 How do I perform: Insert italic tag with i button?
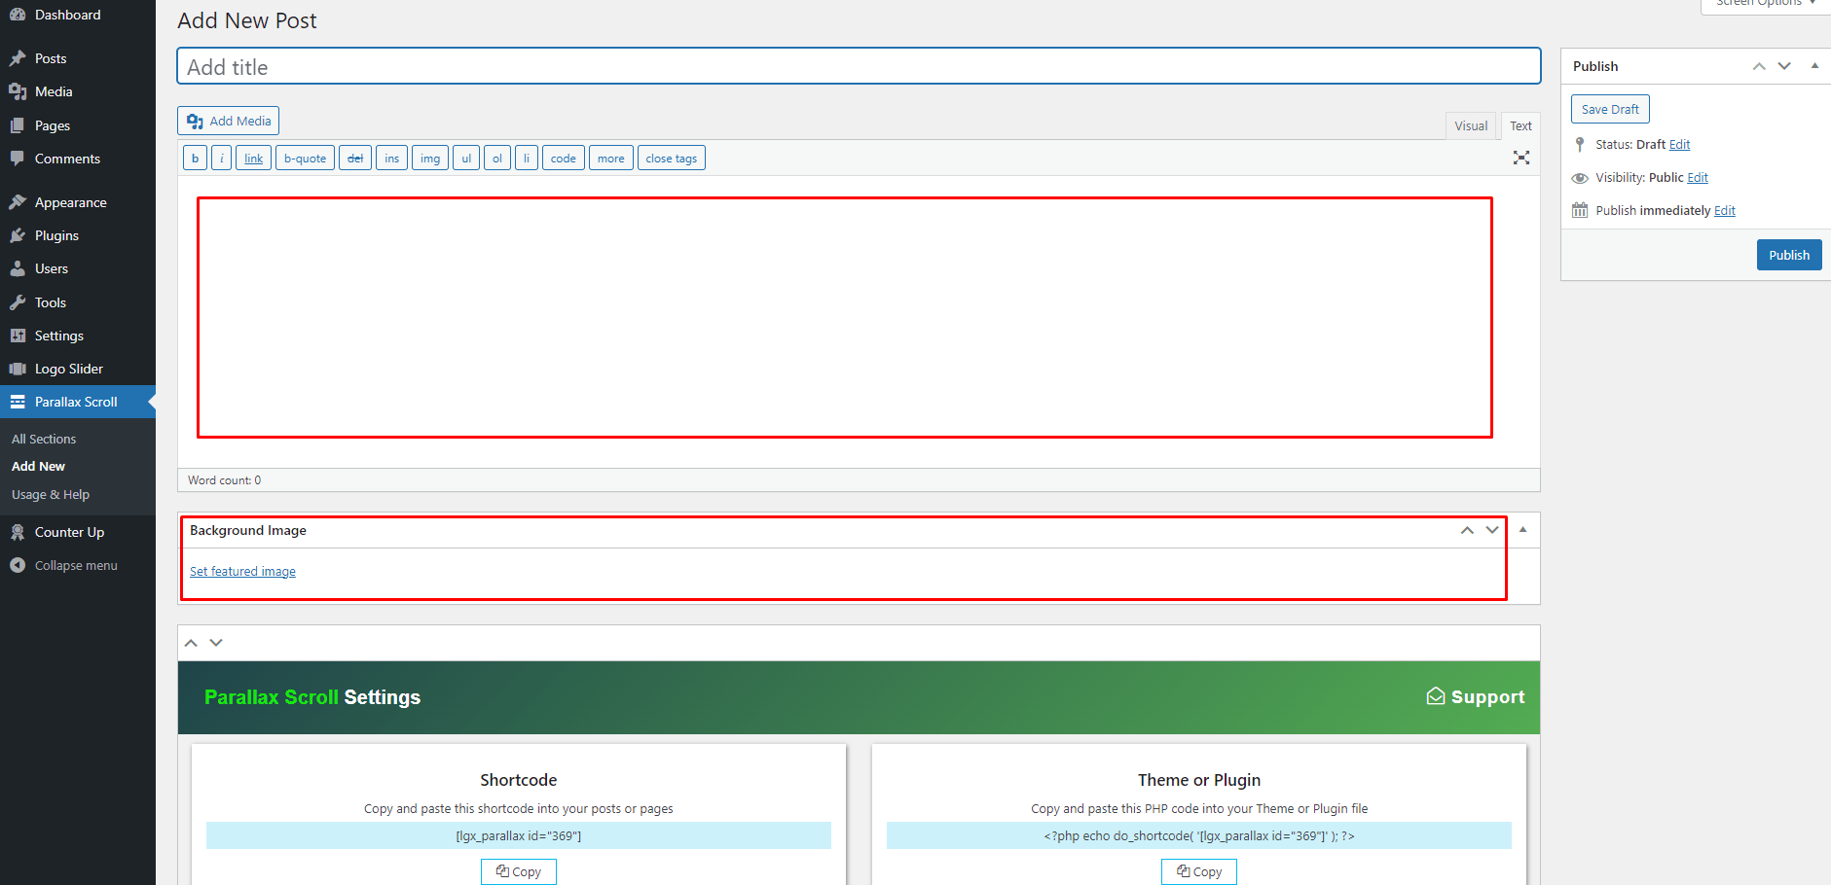(221, 158)
